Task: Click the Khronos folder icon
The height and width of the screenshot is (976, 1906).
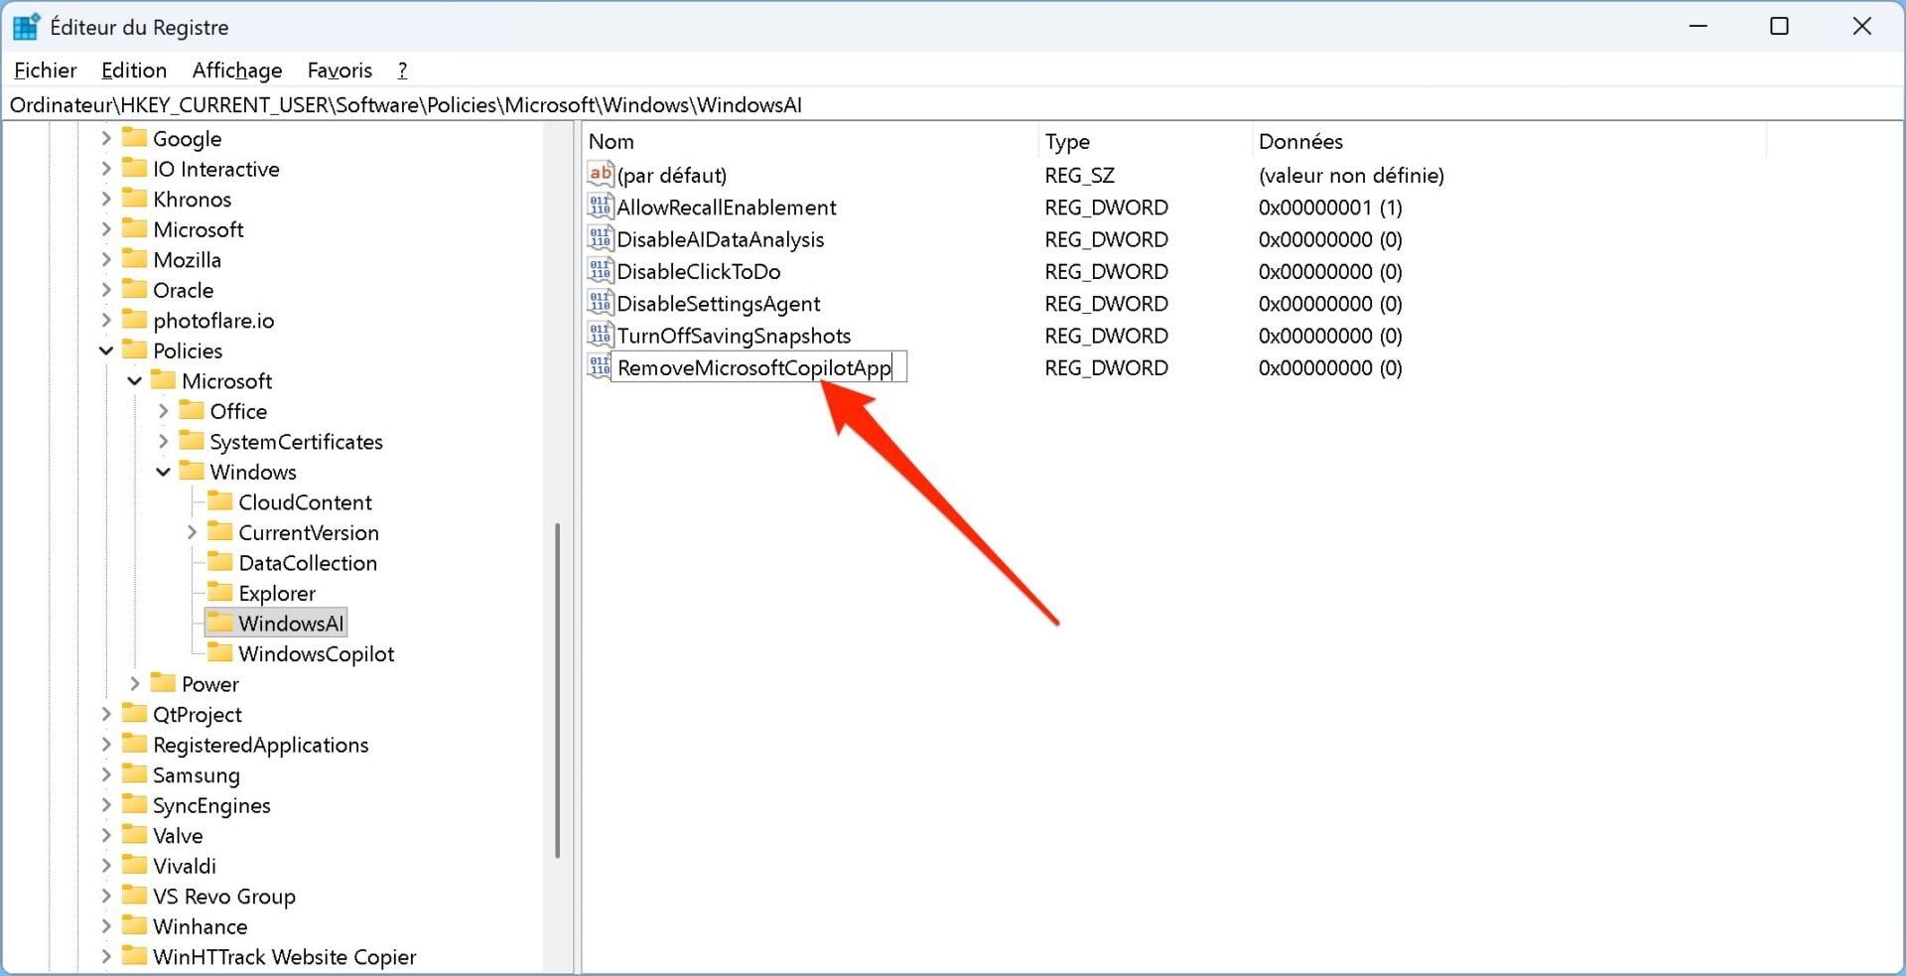Action: 134,199
